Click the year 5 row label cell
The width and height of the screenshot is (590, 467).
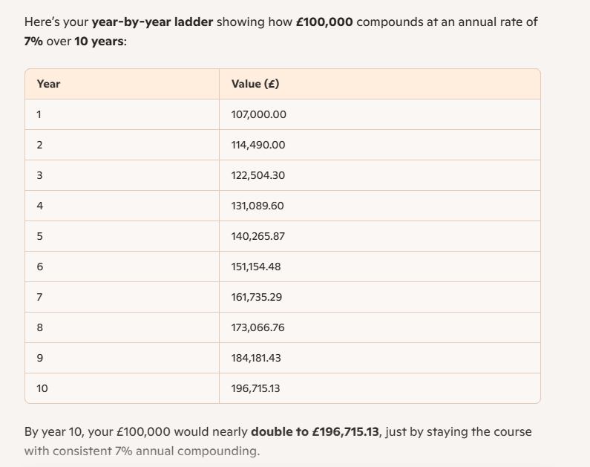click(x=40, y=236)
